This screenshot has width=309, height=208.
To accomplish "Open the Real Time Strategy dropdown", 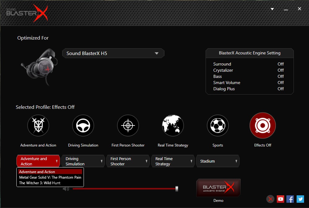I will [173, 161].
